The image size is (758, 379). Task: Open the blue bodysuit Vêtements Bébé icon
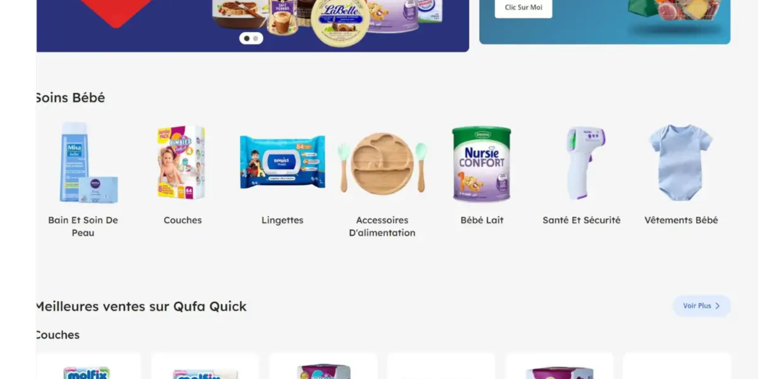coord(681,162)
